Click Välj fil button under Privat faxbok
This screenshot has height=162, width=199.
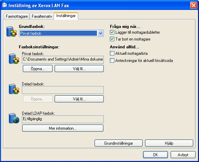(x=79, y=69)
